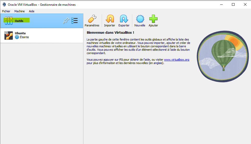Click the Importer appliance icon
This screenshot has height=144, width=251.
[110, 19]
